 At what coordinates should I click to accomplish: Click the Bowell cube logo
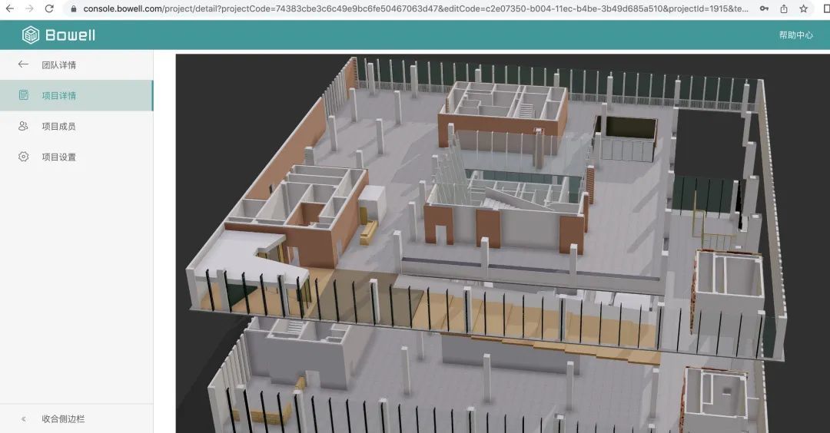point(31,35)
